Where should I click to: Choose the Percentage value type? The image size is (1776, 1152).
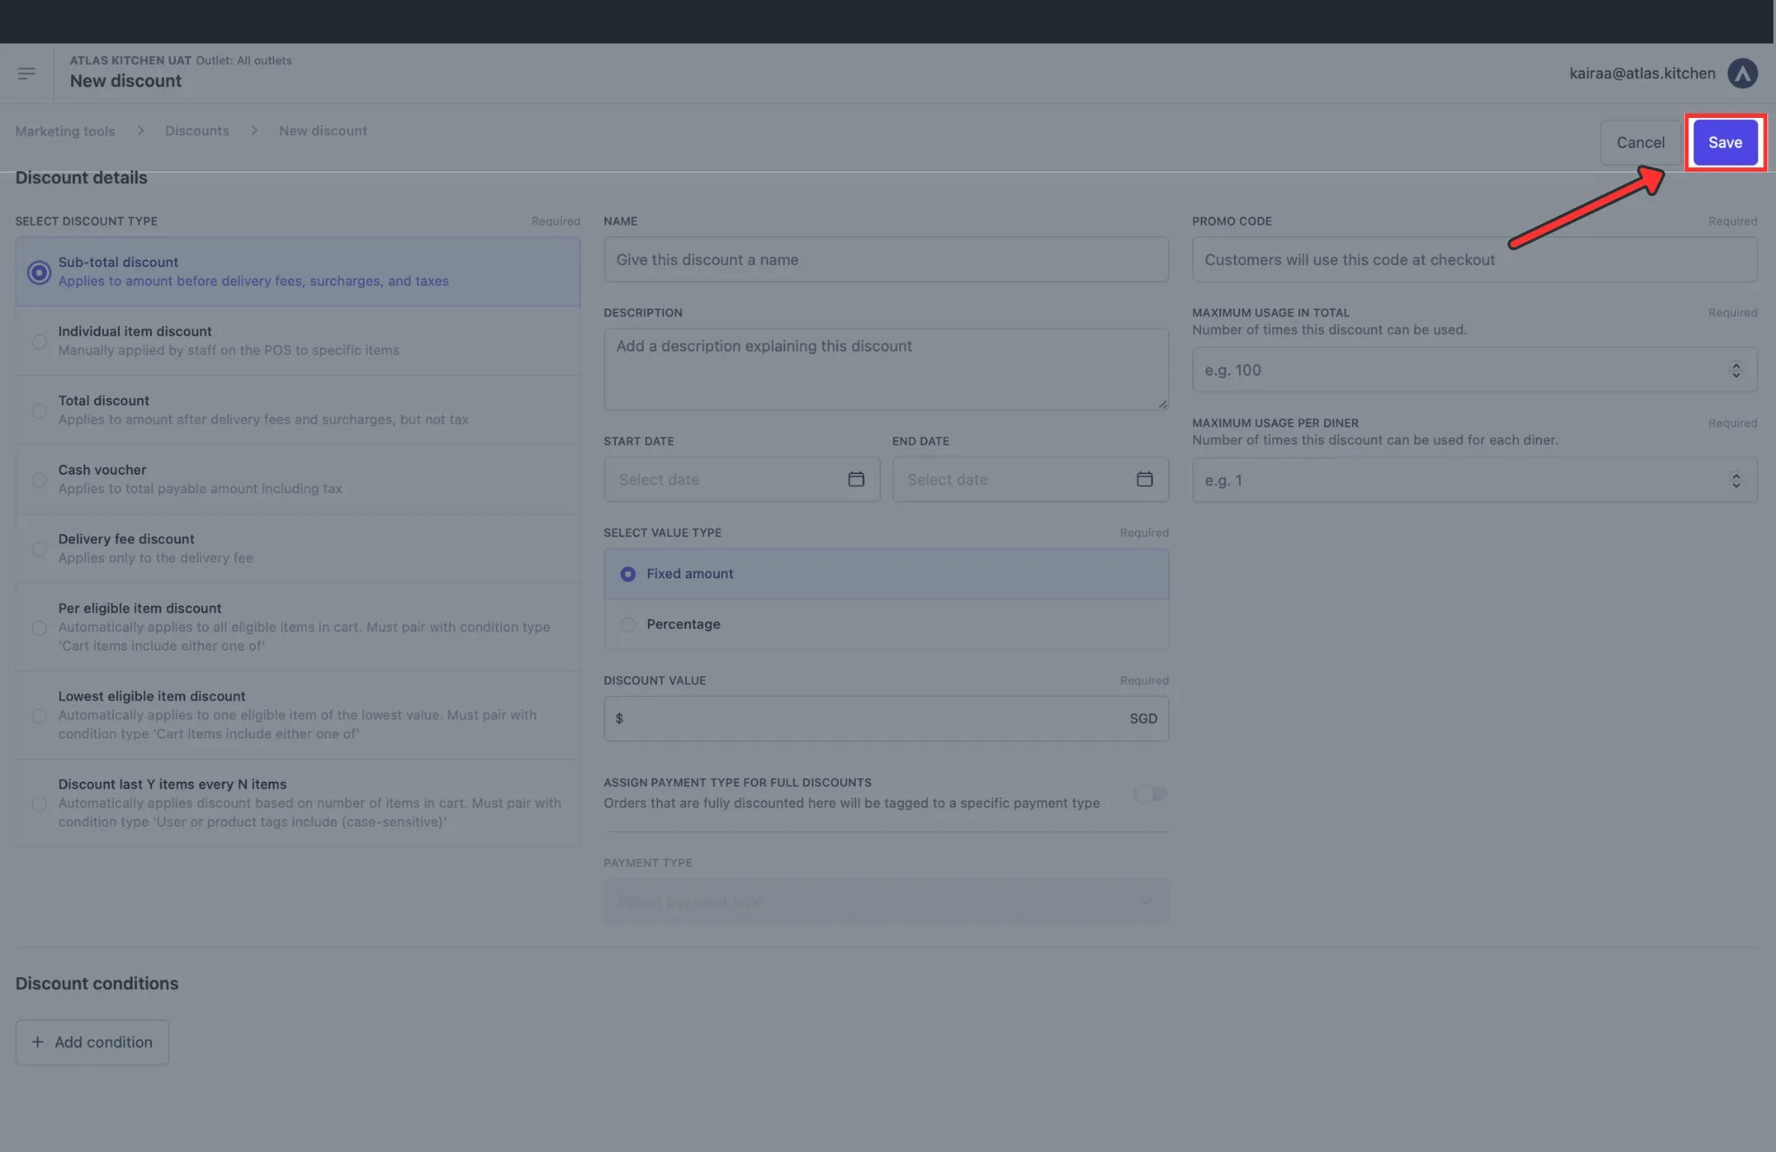(x=629, y=624)
